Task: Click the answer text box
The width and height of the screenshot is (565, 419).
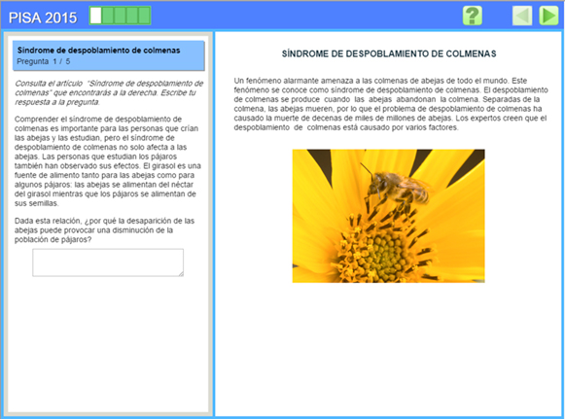Action: click(x=108, y=262)
